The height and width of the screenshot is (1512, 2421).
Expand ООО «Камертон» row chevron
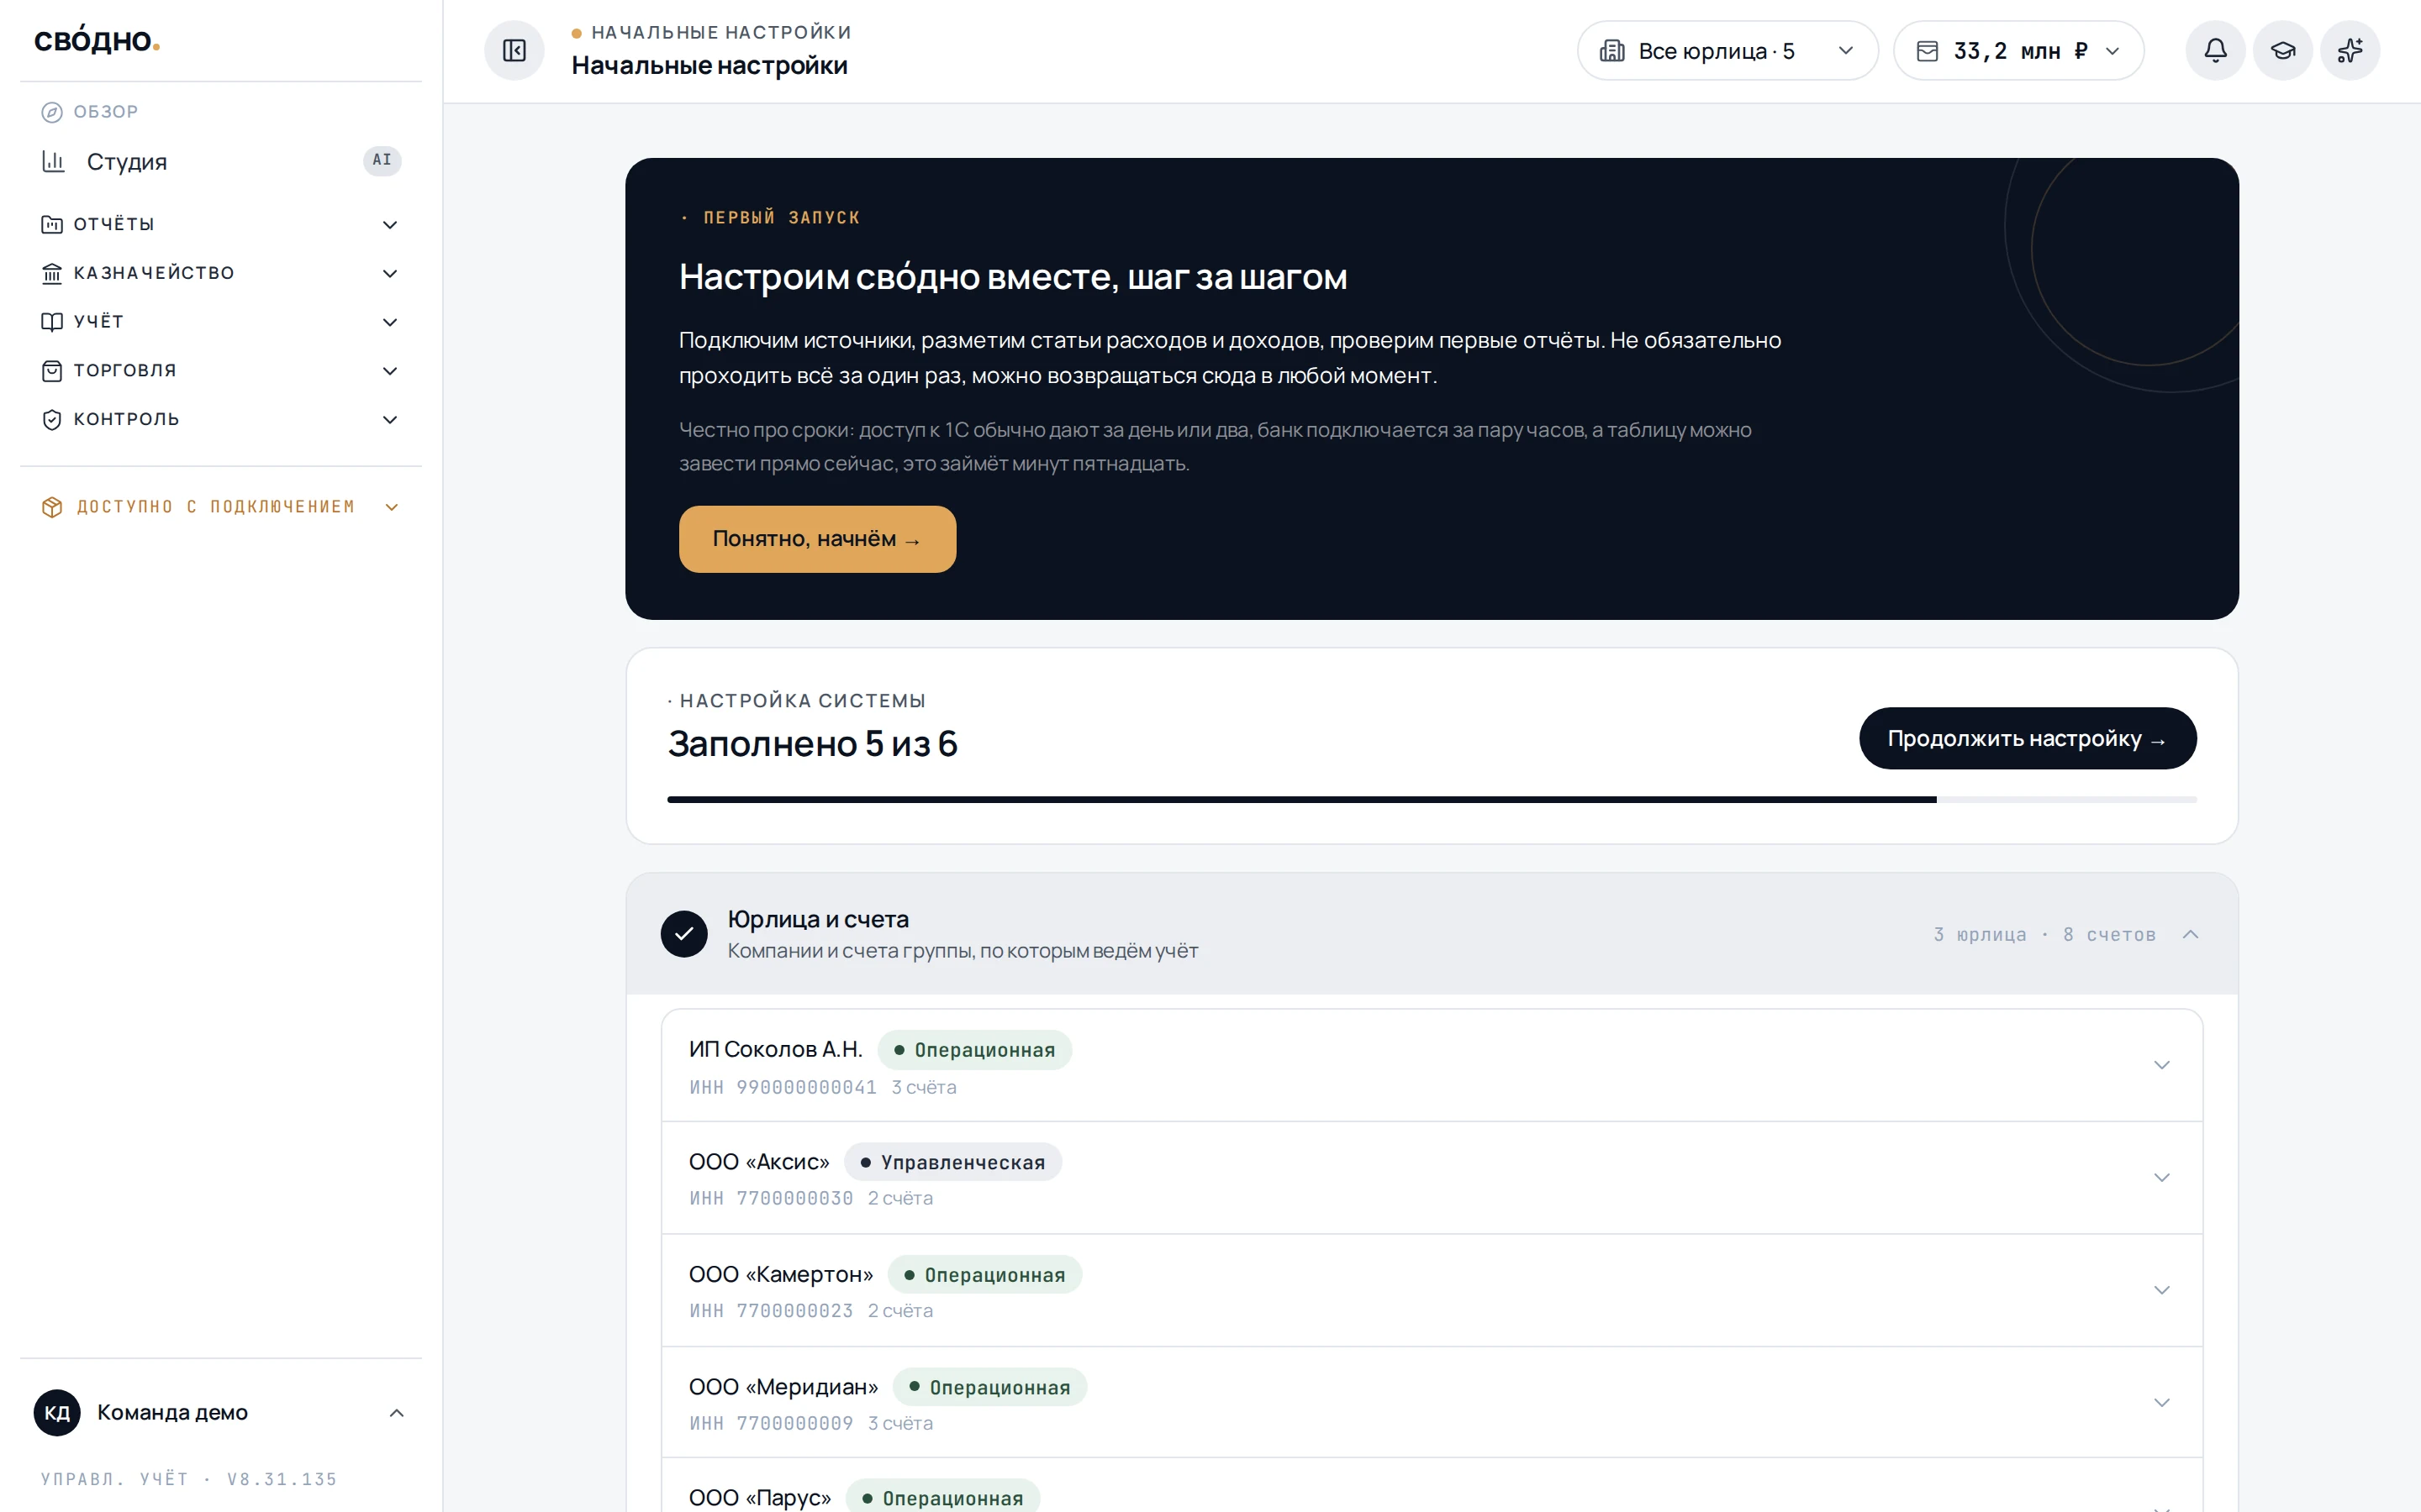point(2162,1290)
